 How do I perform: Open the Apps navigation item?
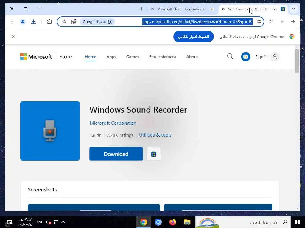[111, 57]
